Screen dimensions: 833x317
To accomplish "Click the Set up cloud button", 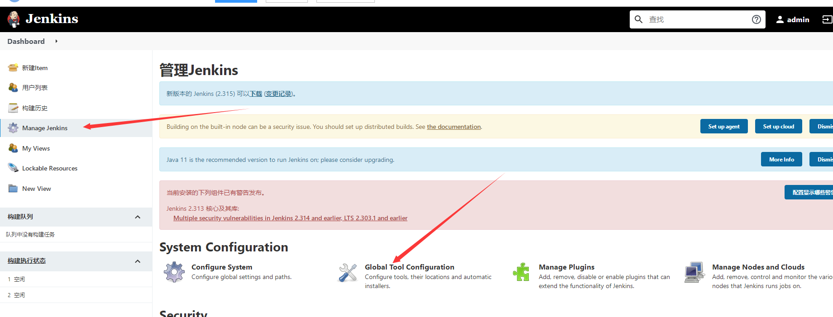I will tap(779, 127).
